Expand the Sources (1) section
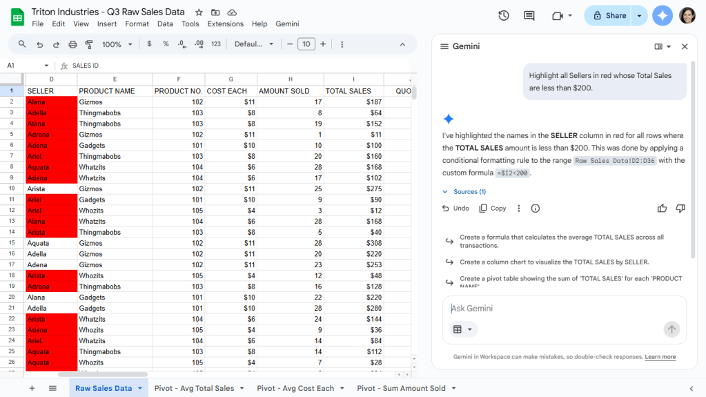Viewport: 706px width, 397px height. [464, 192]
